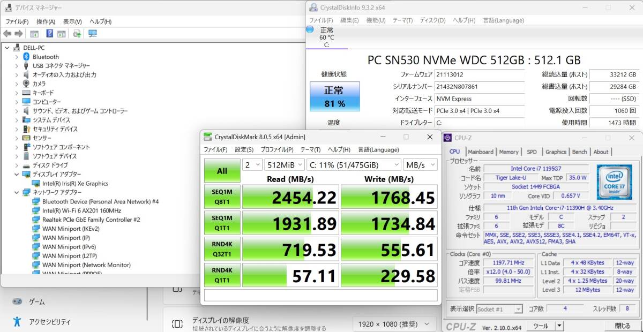Click the DELL-PC computer icon at tree root

[x=17, y=48]
